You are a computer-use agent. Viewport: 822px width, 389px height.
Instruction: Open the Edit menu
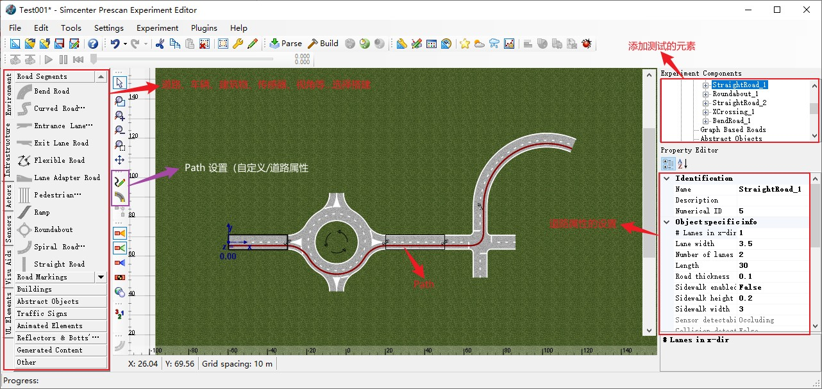click(41, 28)
